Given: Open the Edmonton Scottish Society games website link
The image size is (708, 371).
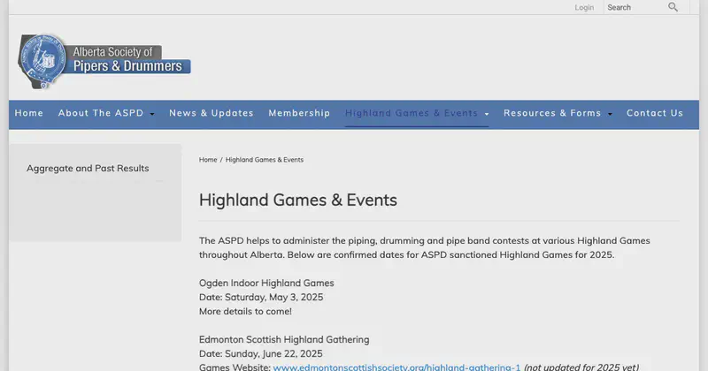Looking at the screenshot, I should point(396,367).
